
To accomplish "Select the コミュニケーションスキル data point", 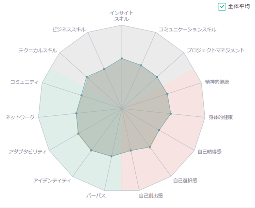I will click(x=141, y=65).
